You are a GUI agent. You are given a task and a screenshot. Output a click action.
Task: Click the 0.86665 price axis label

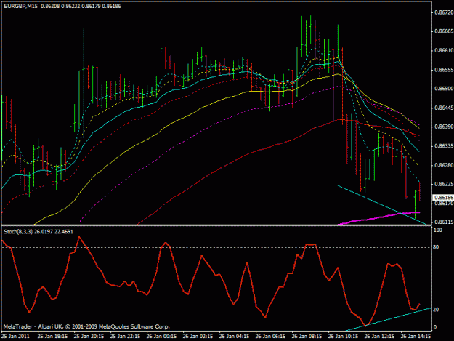coord(444,31)
